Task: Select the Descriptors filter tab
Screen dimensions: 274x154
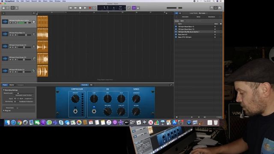Action: tap(211, 17)
